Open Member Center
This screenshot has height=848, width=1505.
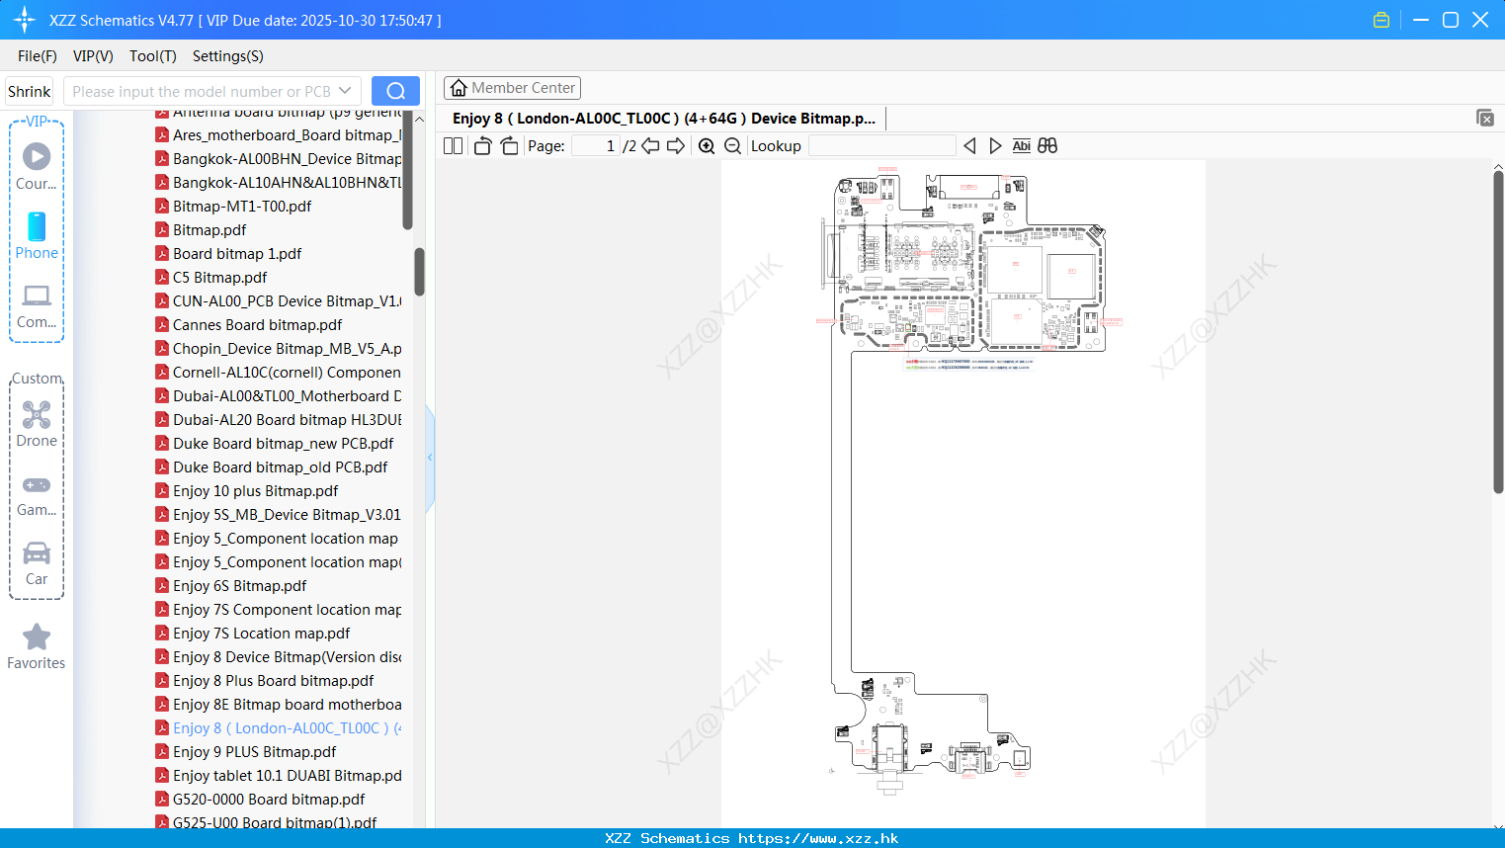[512, 88]
